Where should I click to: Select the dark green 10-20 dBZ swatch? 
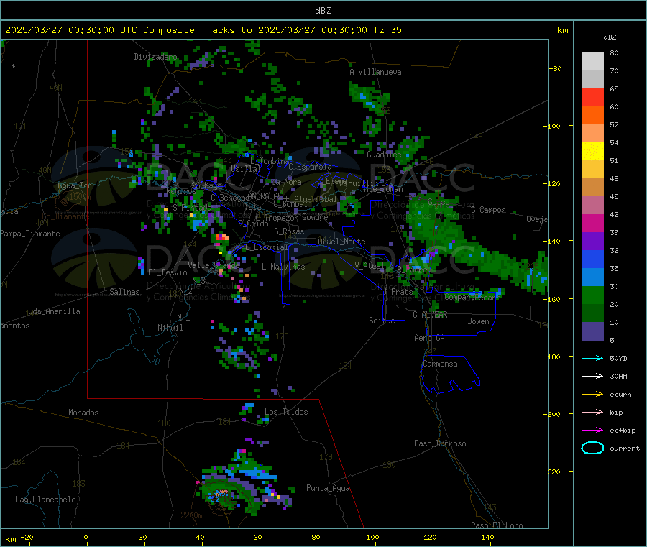pyautogui.click(x=592, y=313)
